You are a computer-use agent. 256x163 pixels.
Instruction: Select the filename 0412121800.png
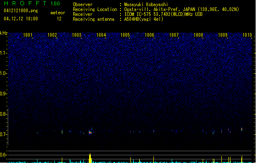click(21, 11)
